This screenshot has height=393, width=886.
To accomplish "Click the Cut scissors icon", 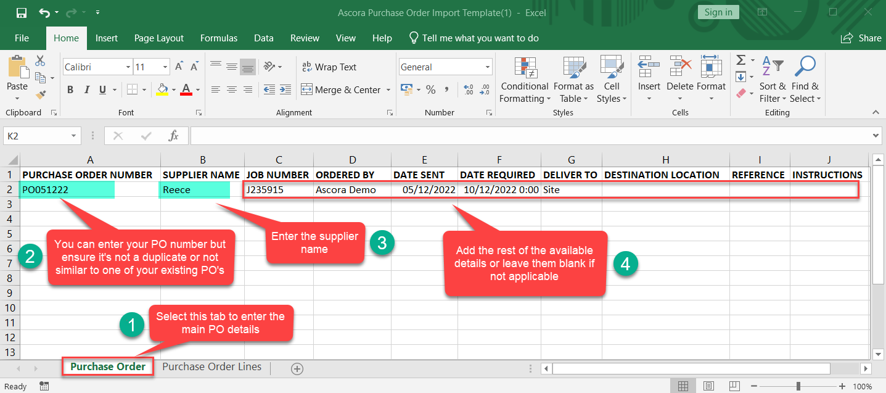I will [x=41, y=60].
